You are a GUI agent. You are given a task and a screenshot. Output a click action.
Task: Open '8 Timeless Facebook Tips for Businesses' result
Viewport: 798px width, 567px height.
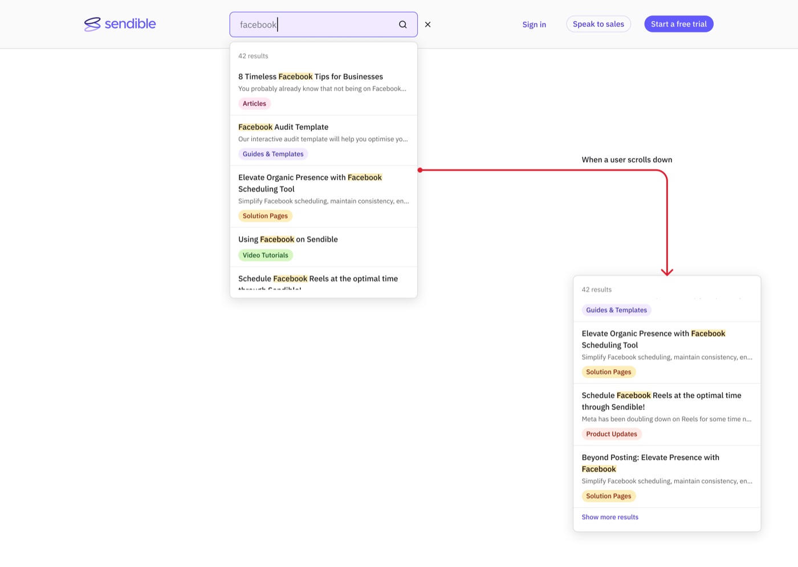311,76
